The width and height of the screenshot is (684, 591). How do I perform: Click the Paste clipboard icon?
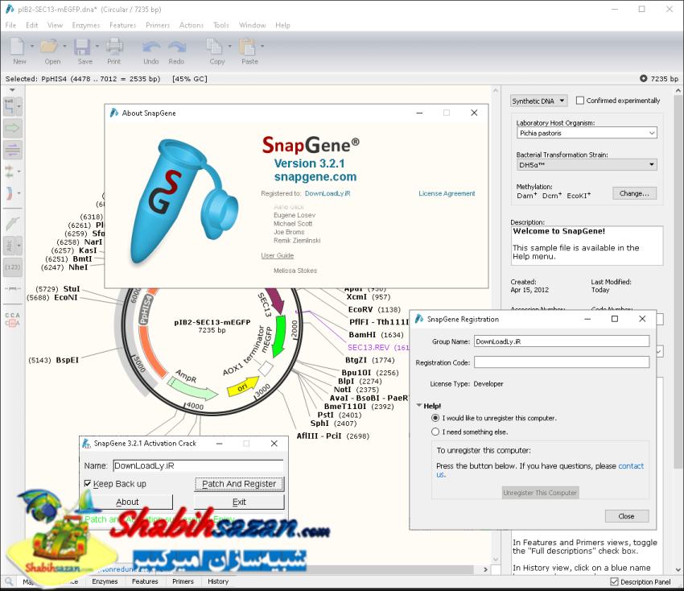click(248, 48)
